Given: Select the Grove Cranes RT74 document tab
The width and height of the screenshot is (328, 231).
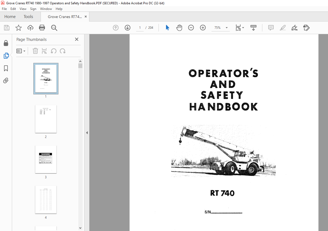Looking at the screenshot, I should pos(65,17).
